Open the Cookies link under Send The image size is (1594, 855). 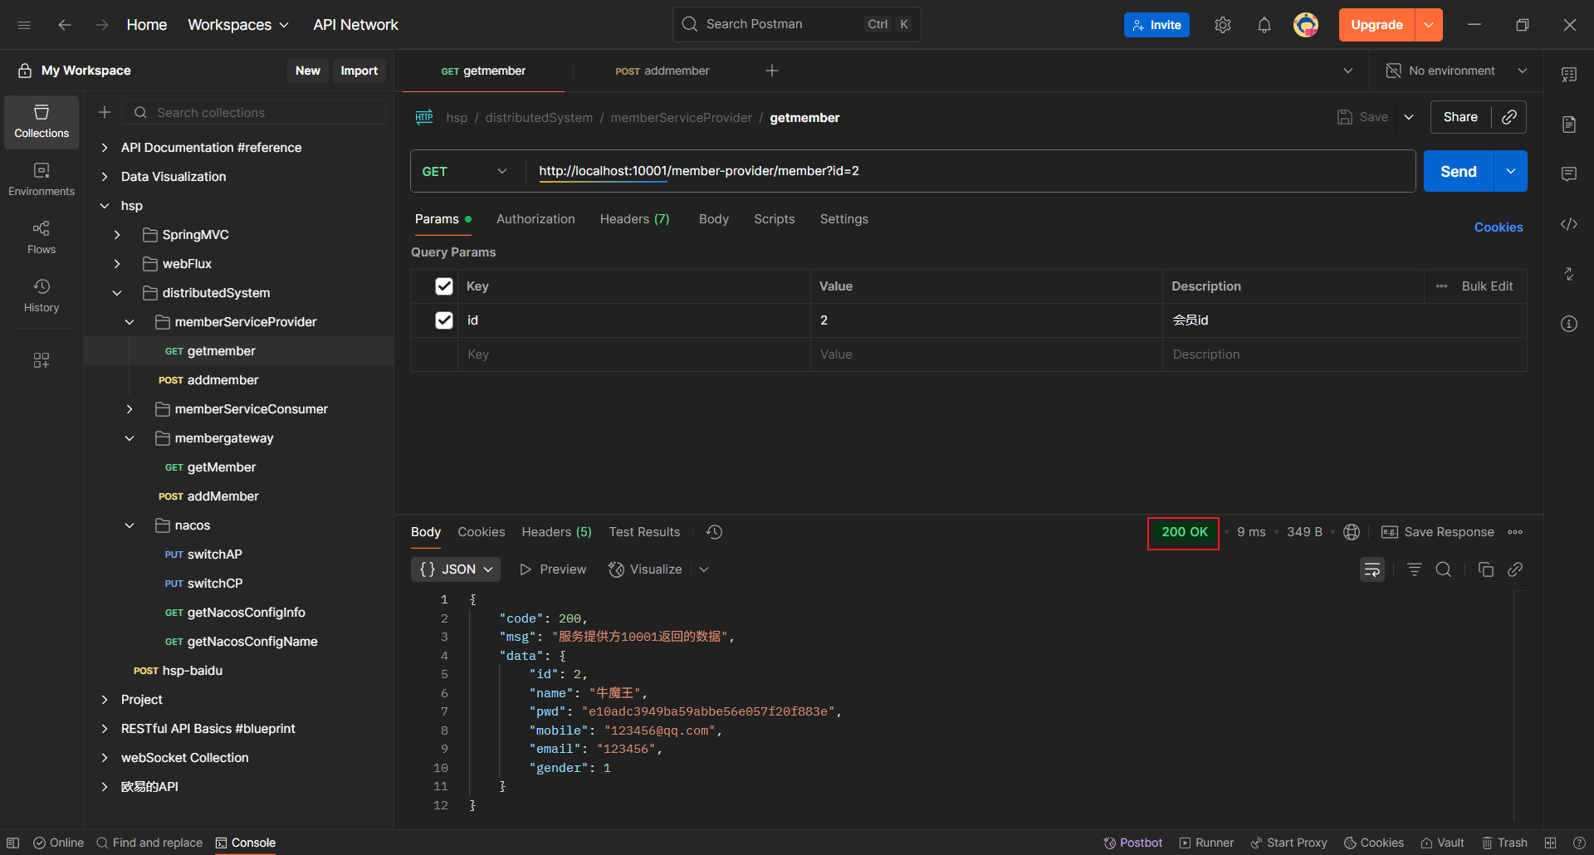tap(1498, 227)
